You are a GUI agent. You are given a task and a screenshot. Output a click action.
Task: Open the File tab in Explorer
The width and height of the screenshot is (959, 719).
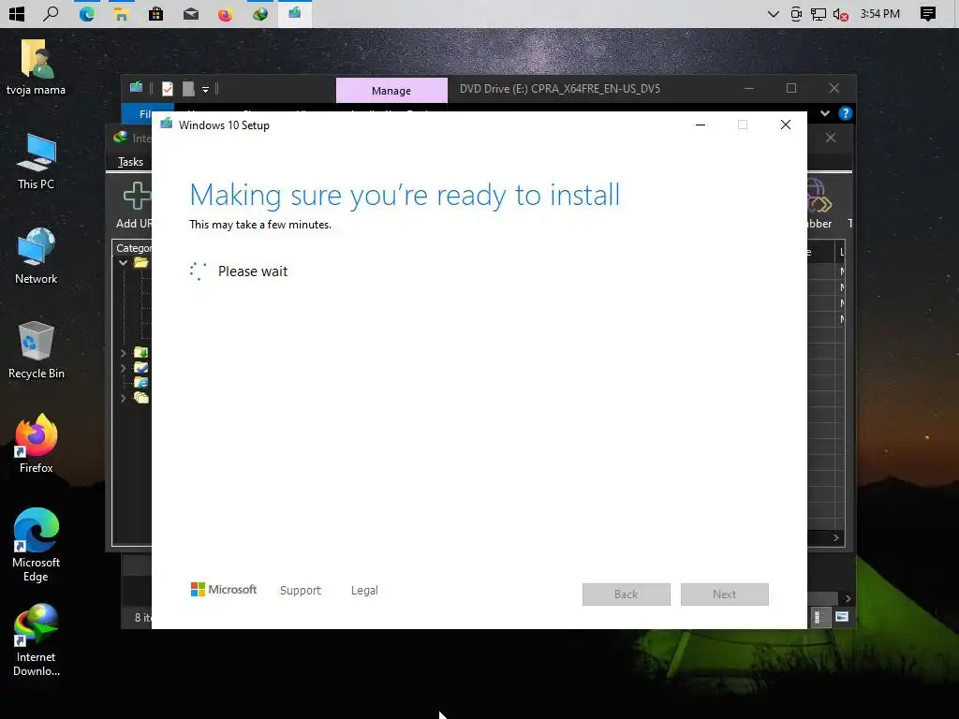point(146,113)
